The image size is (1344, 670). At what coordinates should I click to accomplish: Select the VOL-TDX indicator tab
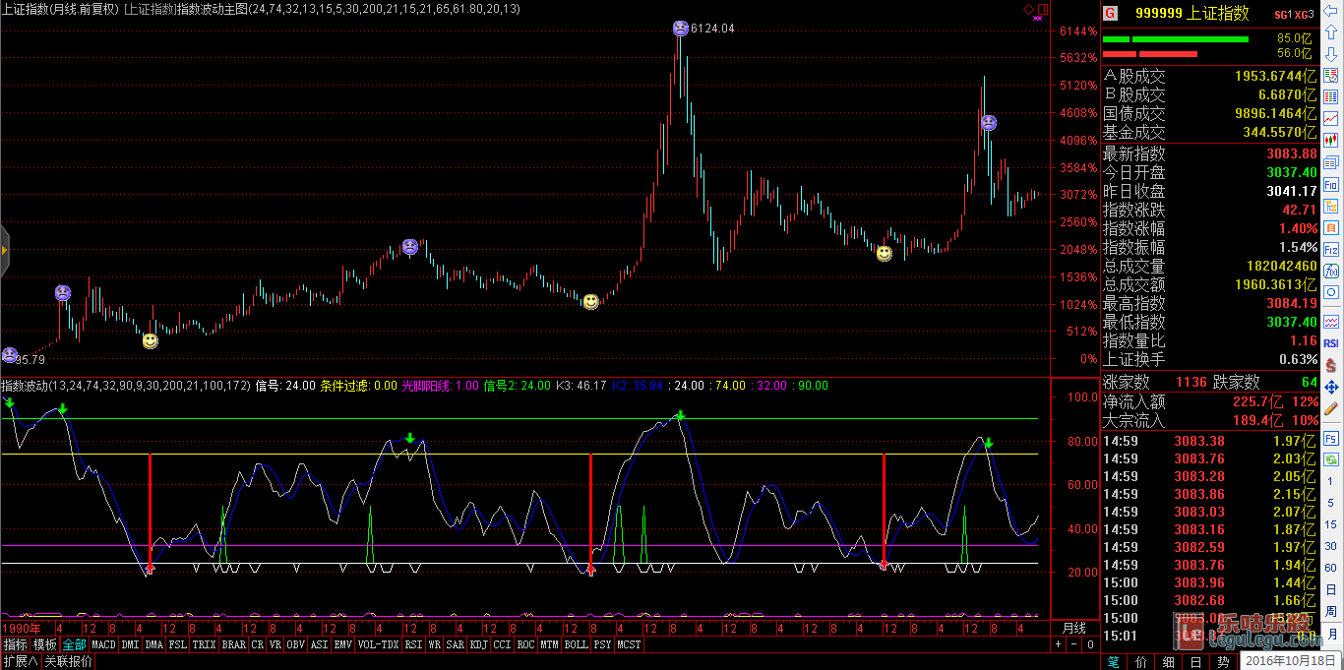[379, 644]
